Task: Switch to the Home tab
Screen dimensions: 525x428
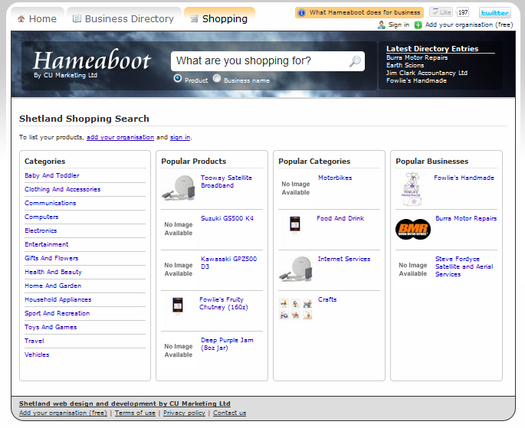Action: tap(38, 19)
